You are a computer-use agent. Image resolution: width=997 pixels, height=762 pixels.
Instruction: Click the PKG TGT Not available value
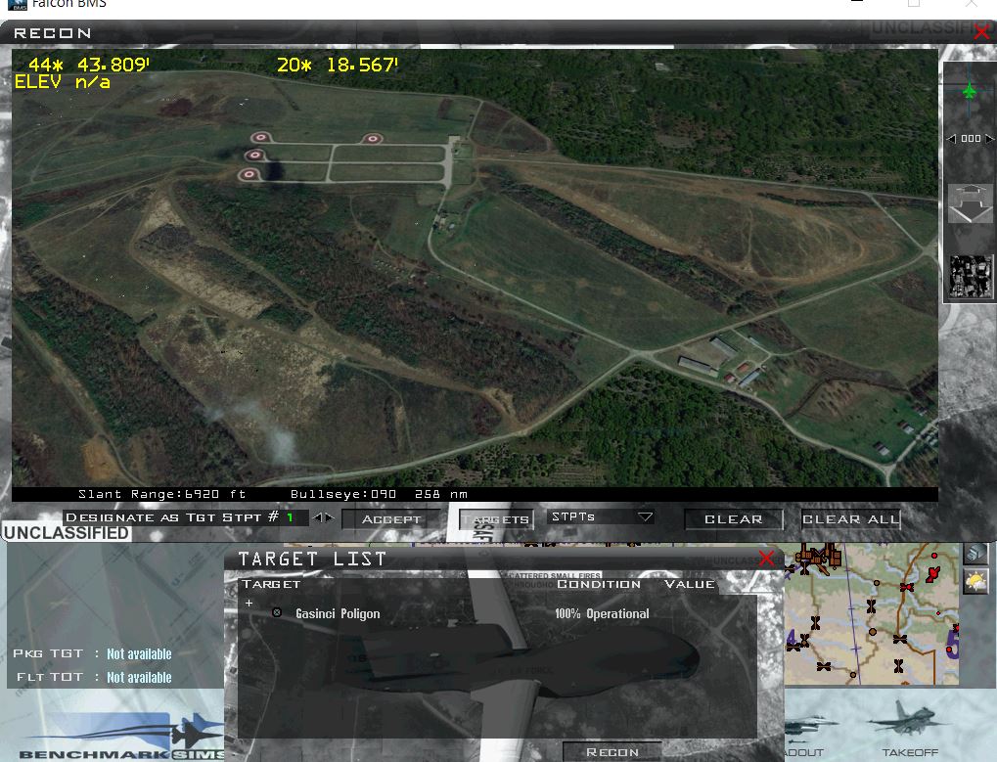point(139,654)
